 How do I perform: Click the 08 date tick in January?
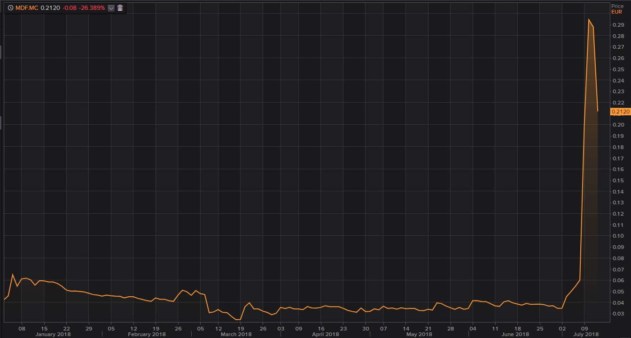(x=22, y=328)
